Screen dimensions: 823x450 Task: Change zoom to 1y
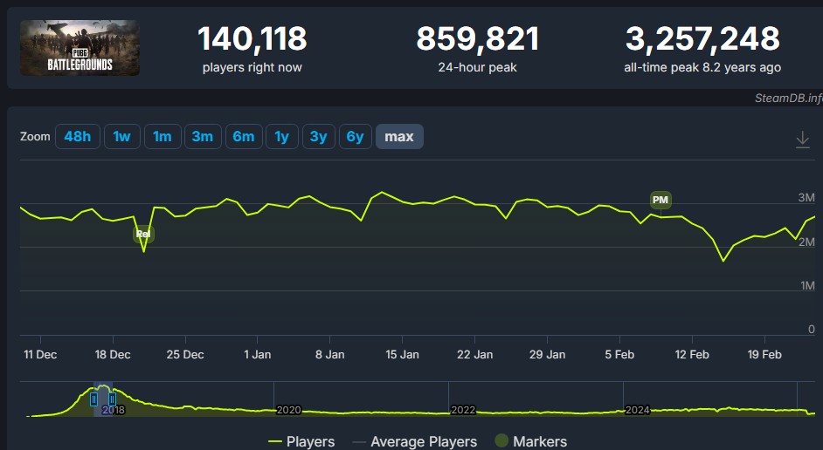[x=281, y=137]
